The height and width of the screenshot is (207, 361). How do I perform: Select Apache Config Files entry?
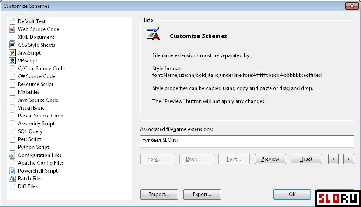[x=41, y=163]
